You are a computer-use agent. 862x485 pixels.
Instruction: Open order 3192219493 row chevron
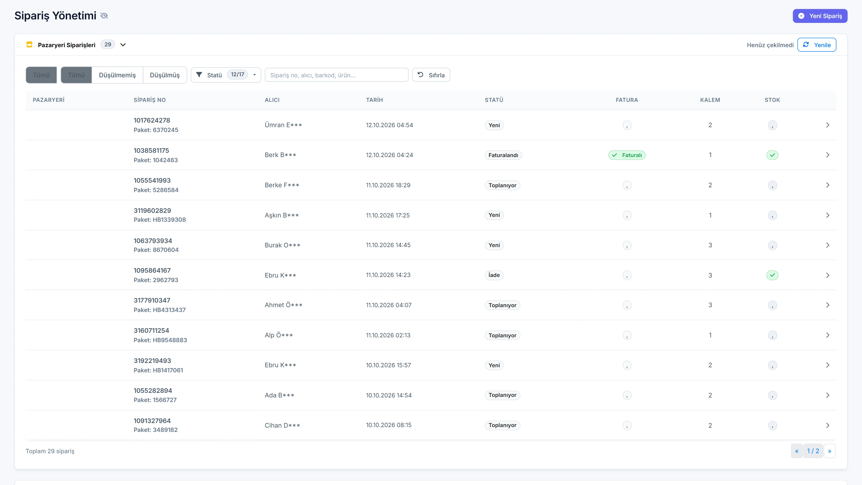[x=828, y=365]
